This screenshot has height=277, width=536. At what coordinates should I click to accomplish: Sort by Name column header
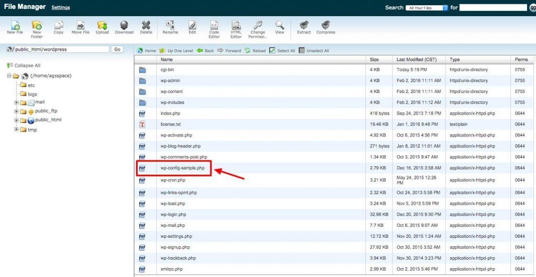(x=166, y=60)
